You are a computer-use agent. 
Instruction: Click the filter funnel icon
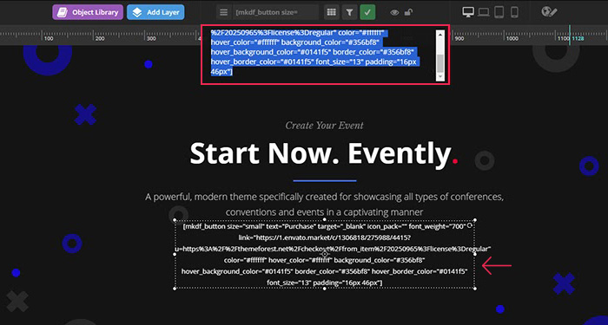[349, 12]
